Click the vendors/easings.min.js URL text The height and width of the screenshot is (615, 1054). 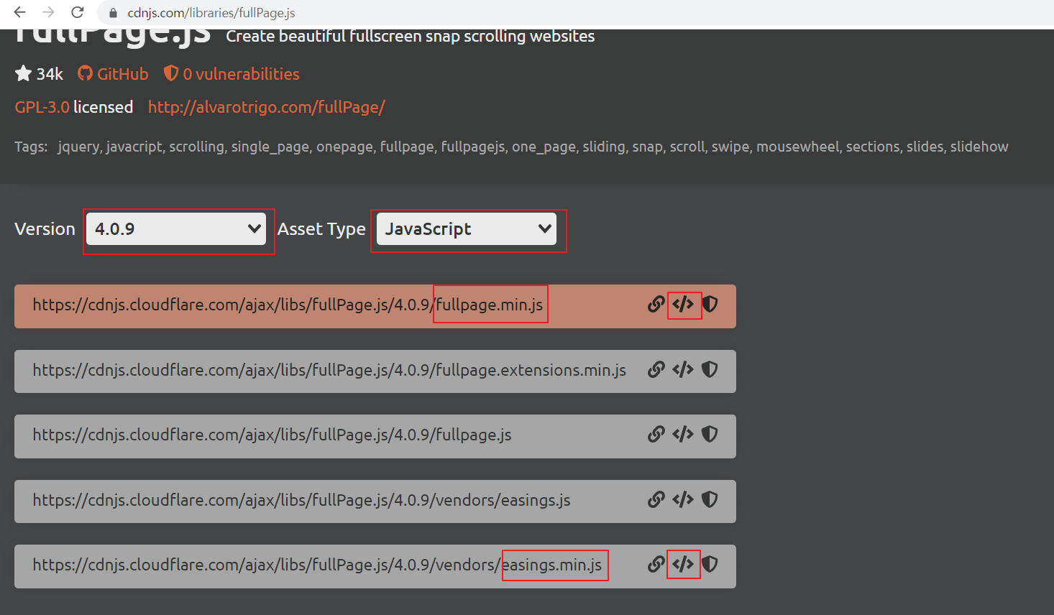tap(317, 565)
